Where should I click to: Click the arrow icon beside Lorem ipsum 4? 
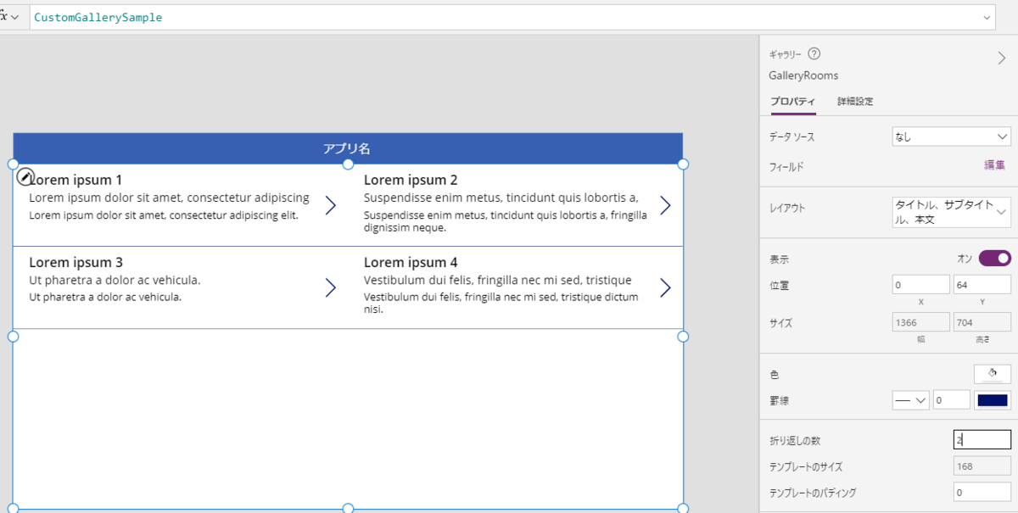[x=666, y=287]
